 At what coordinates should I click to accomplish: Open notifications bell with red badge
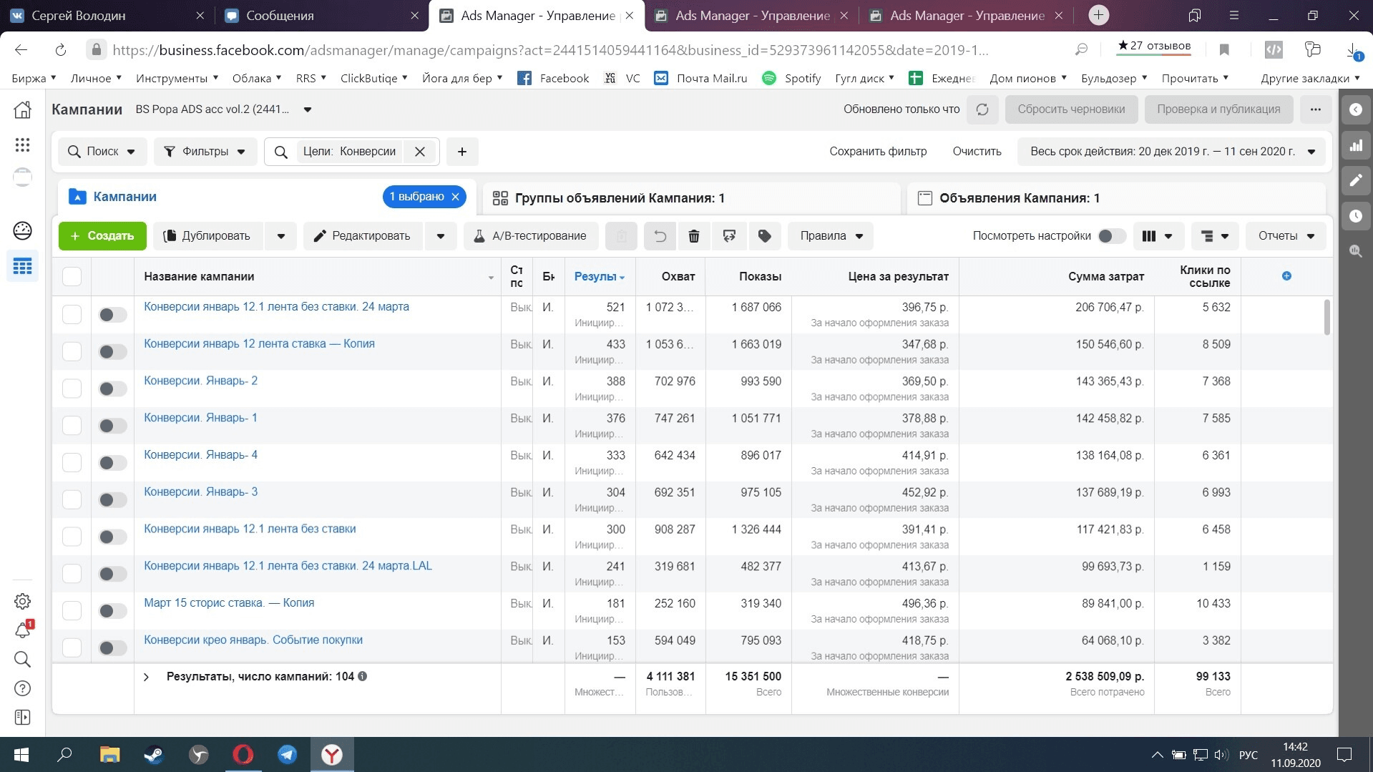click(23, 630)
